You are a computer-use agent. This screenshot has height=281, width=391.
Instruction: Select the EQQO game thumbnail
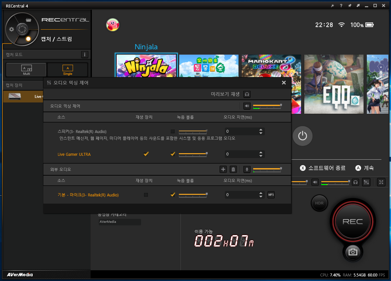pyautogui.click(x=334, y=84)
